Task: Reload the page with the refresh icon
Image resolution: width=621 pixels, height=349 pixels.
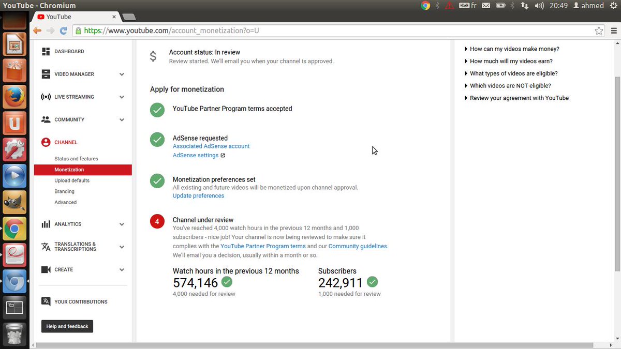Action: point(64,31)
